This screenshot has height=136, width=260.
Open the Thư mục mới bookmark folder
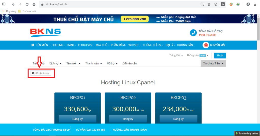(27, 11)
